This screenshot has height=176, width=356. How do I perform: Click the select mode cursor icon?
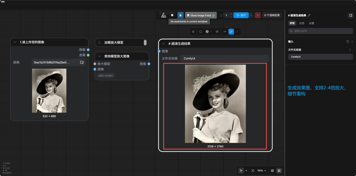[x=241, y=170]
